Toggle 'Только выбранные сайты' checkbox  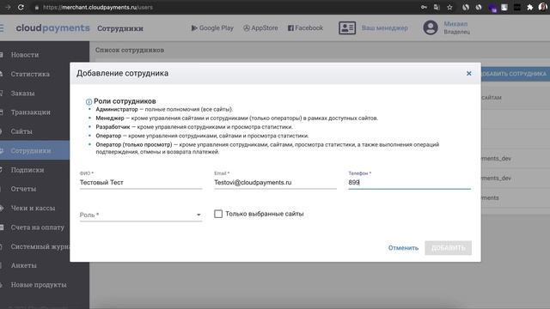tap(218, 214)
